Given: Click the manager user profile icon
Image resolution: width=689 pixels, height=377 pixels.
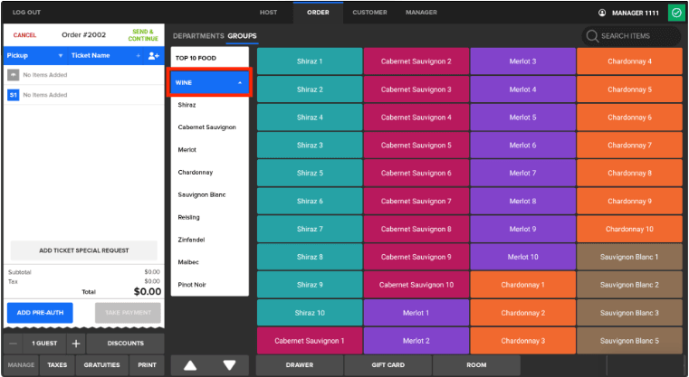Looking at the screenshot, I should pos(602,13).
